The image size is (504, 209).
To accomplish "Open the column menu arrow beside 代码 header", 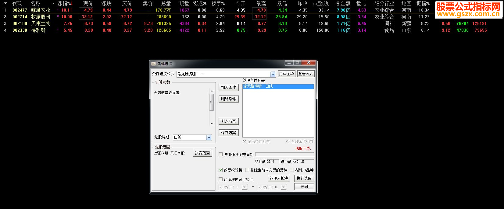I will (x=5, y=3).
